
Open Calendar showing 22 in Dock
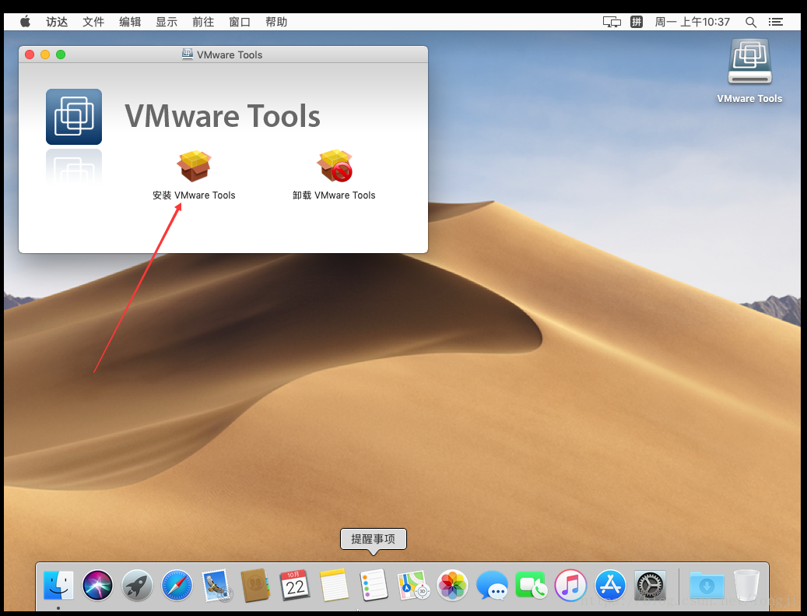click(295, 586)
